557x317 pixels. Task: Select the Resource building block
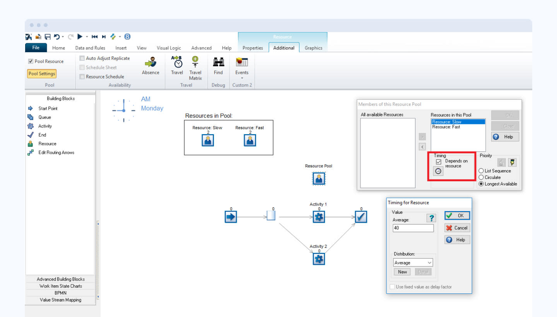pos(47,144)
